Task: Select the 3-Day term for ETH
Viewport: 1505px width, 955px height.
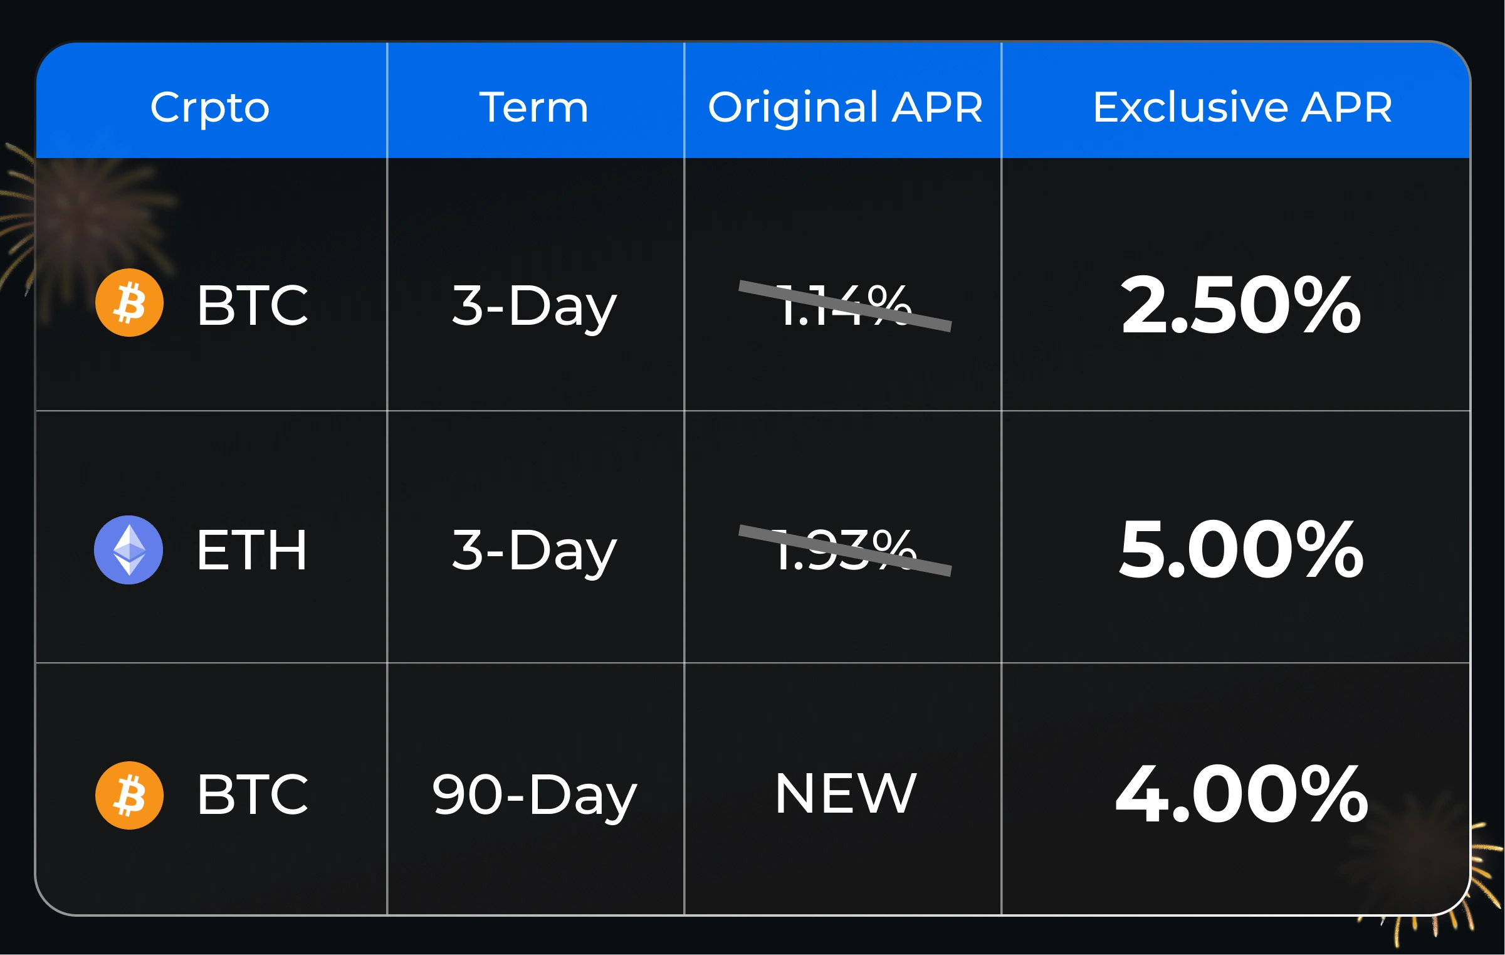Action: (x=535, y=551)
